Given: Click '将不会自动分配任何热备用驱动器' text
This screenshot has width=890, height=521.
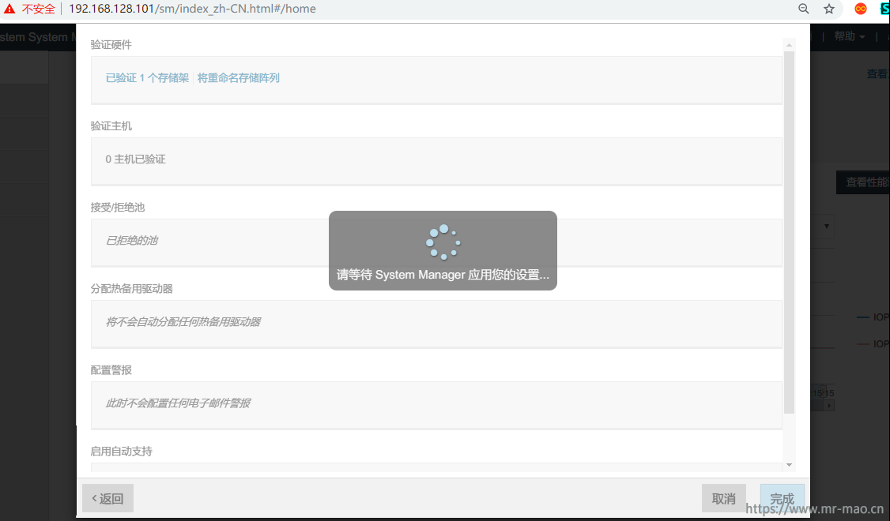Looking at the screenshot, I should pos(183,322).
